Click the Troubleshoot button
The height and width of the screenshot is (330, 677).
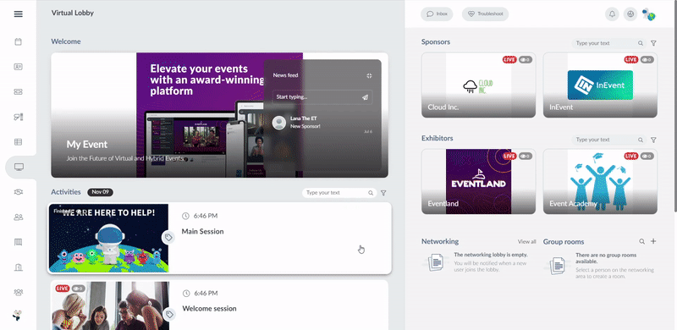click(485, 14)
